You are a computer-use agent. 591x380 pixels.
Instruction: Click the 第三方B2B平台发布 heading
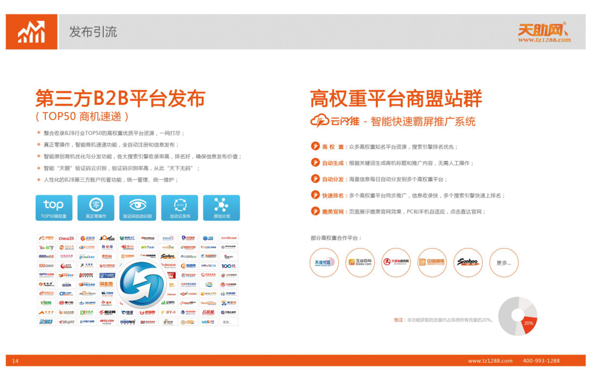point(121,98)
